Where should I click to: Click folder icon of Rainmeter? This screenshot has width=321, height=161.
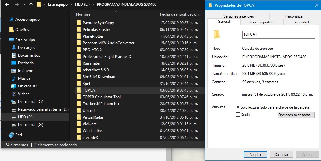[79, 63]
